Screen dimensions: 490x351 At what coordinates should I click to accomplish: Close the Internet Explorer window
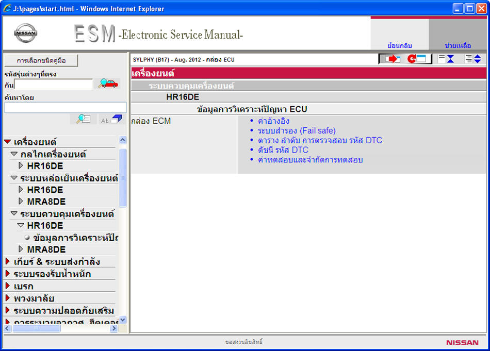[x=481, y=8]
